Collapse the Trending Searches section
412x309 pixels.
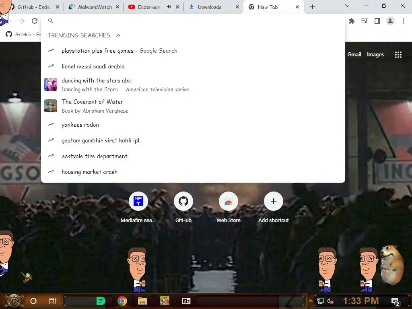(x=118, y=35)
